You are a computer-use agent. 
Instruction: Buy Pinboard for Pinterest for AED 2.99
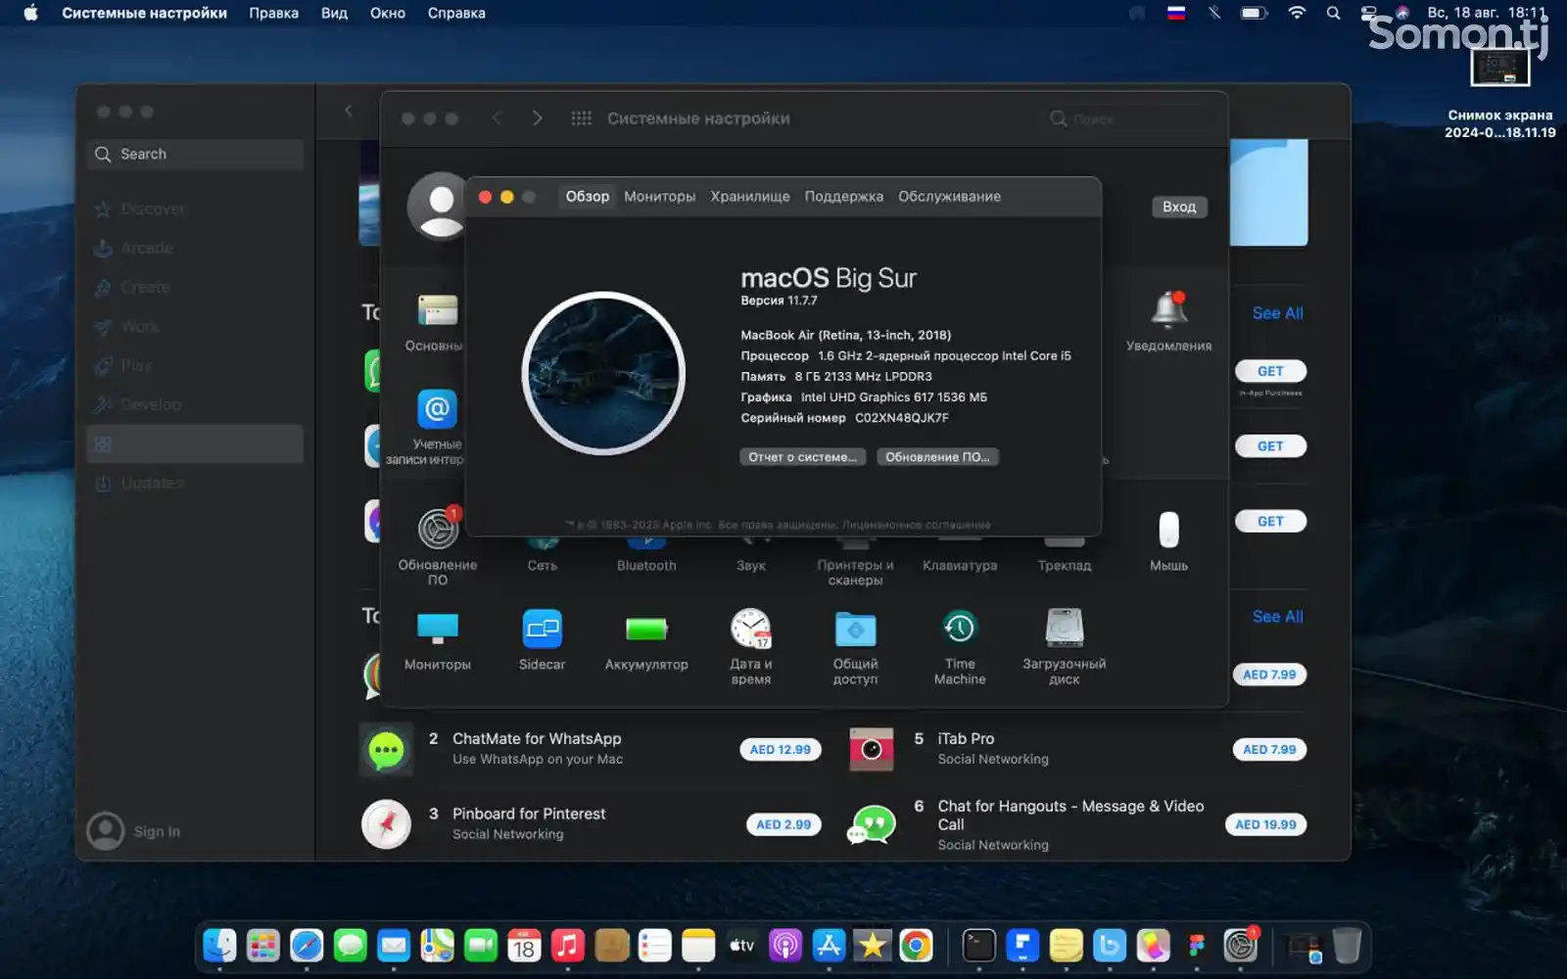pyautogui.click(x=783, y=824)
